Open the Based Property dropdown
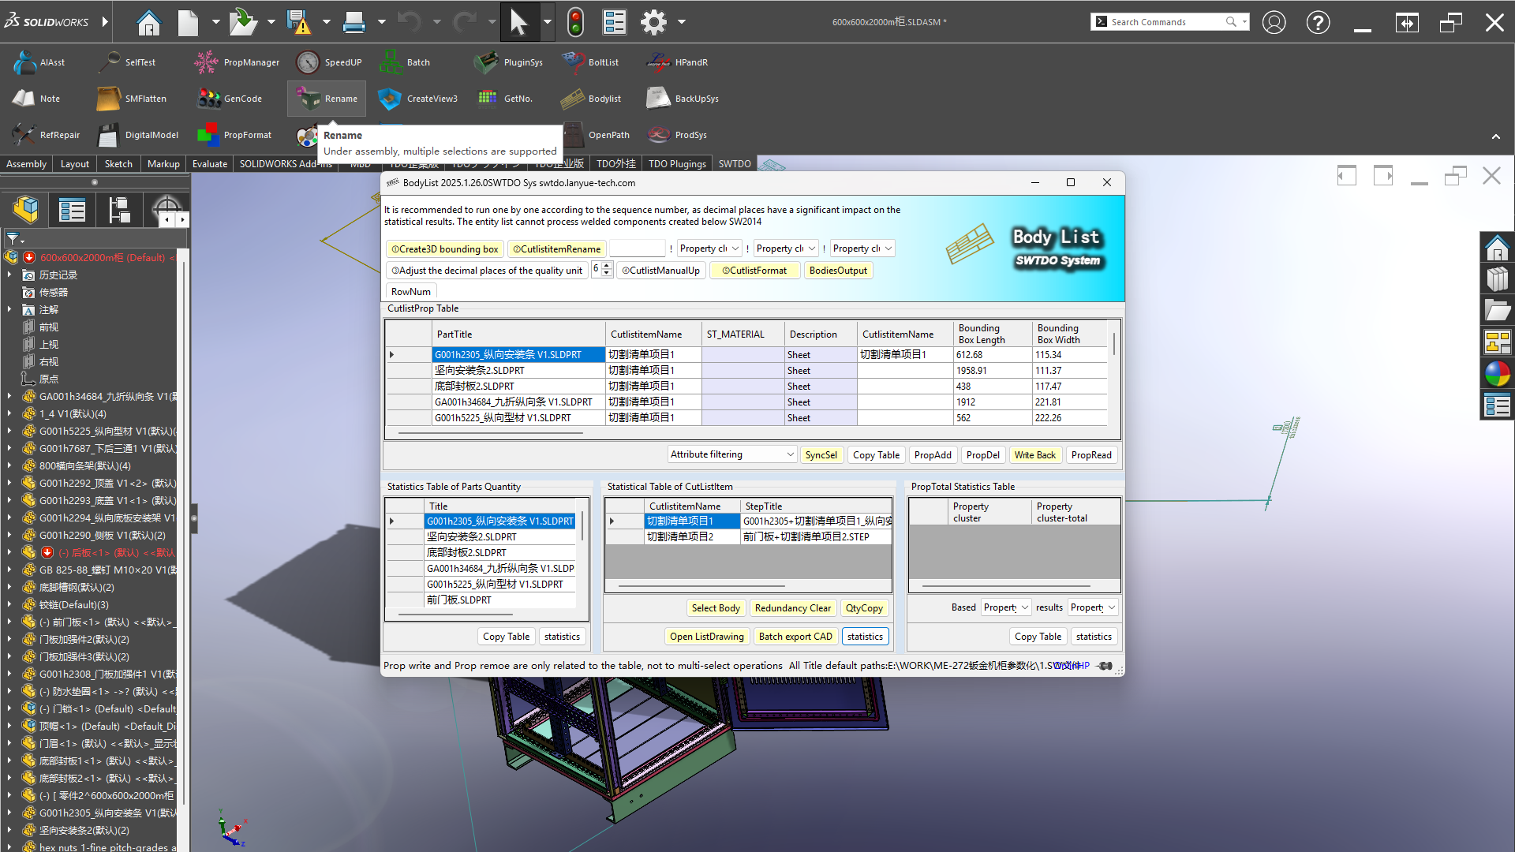The image size is (1515, 852). pyautogui.click(x=1024, y=607)
